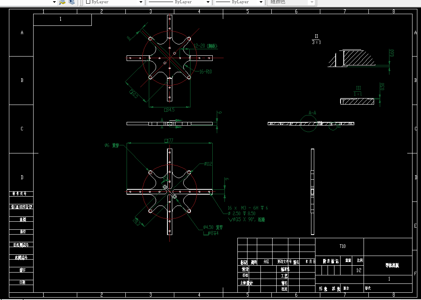Select the "旧底图总号" left margin label
Image resolution: width=421 pixels, height=300 pixels.
pos(21,245)
